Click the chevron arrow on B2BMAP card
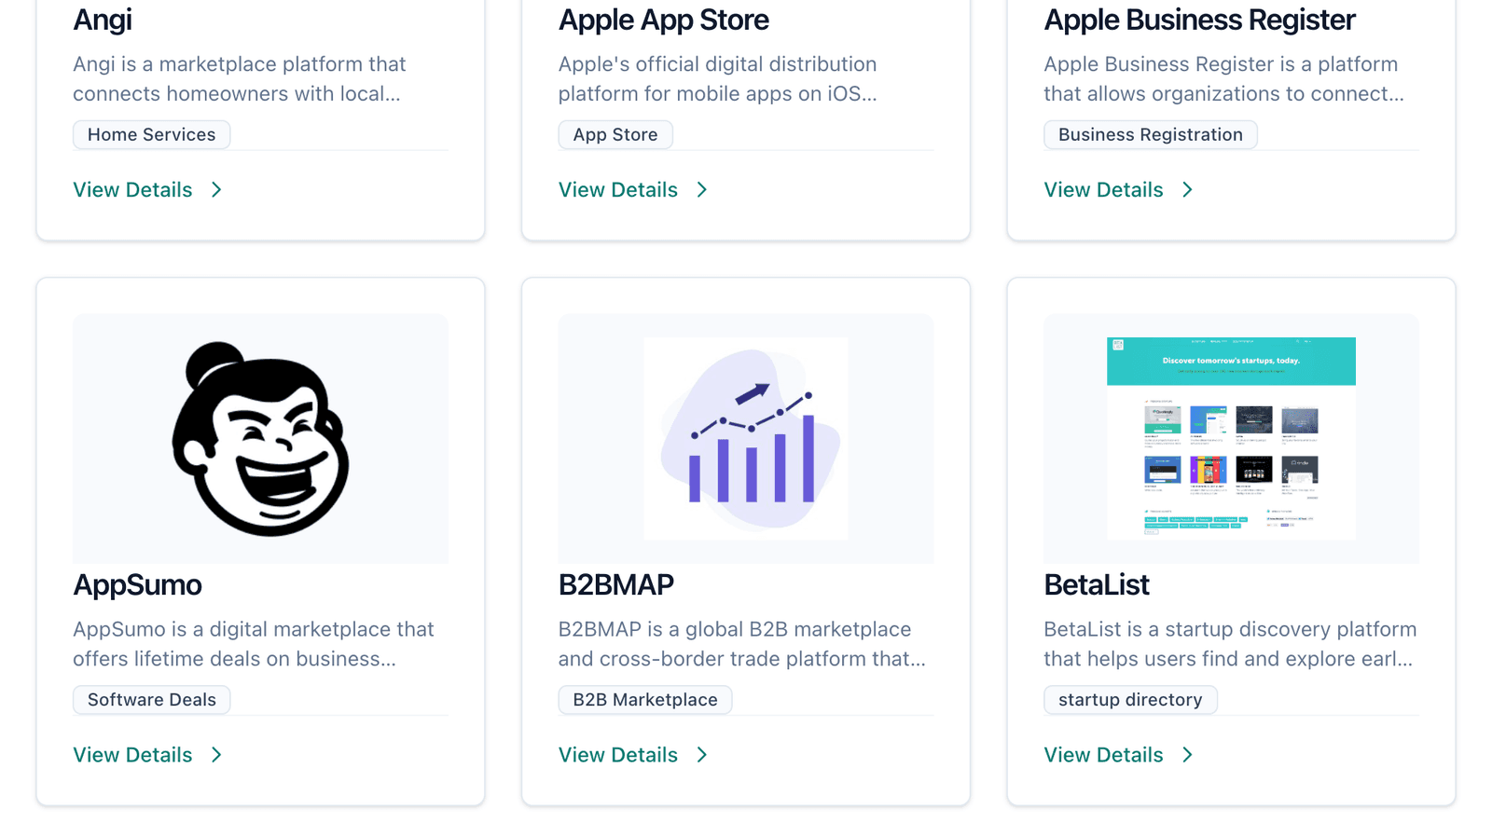Image resolution: width=1492 pixels, height=836 pixels. tap(702, 755)
